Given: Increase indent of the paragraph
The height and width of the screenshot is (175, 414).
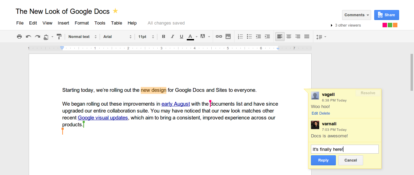Looking at the screenshot, I should 267,37.
